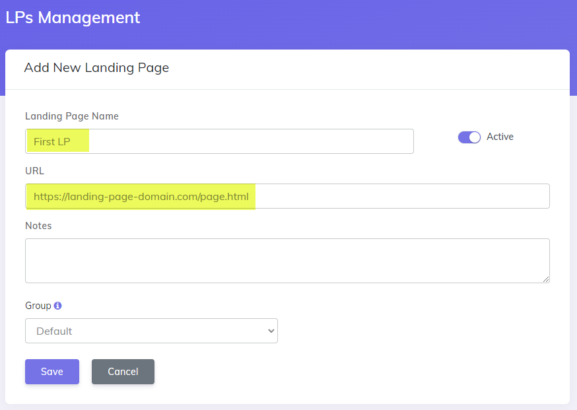Click the Group info icon
Screen dimensions: 577x410
coord(58,306)
